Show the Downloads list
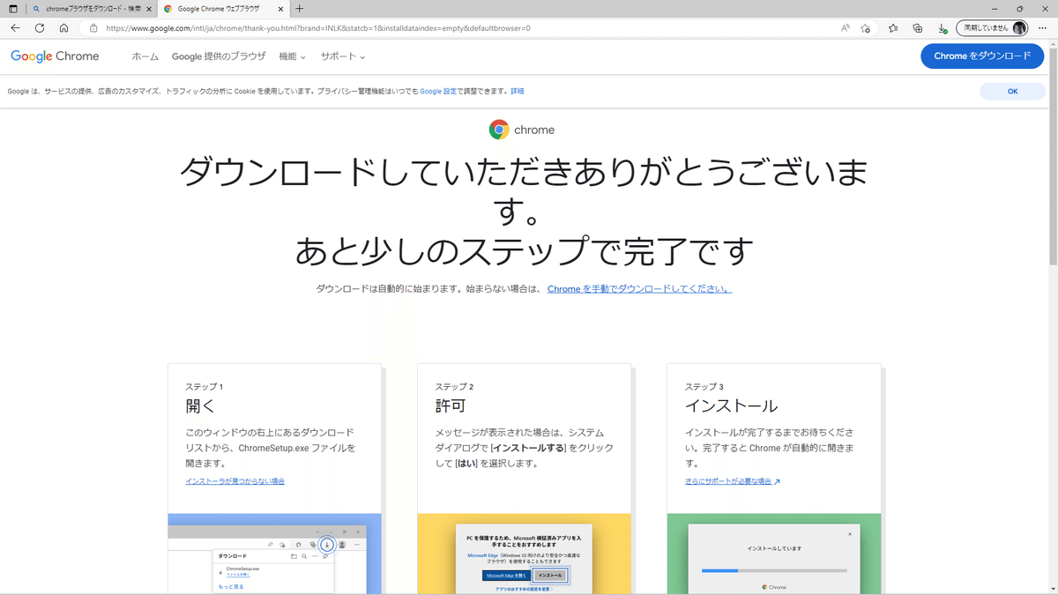The image size is (1058, 595). [943, 28]
